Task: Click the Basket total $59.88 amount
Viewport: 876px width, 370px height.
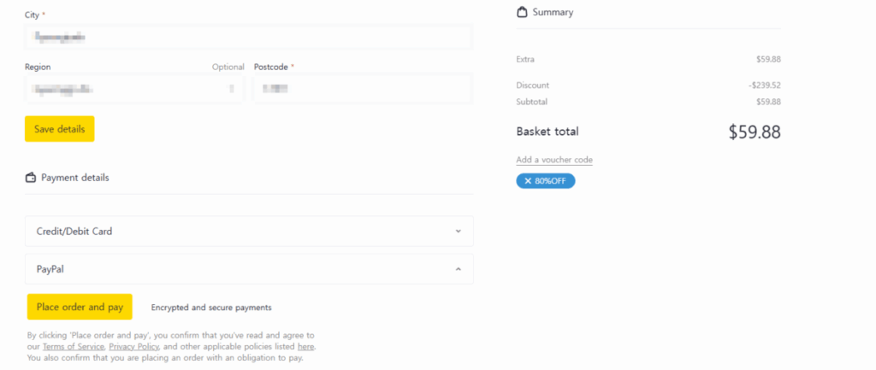Action: click(754, 132)
